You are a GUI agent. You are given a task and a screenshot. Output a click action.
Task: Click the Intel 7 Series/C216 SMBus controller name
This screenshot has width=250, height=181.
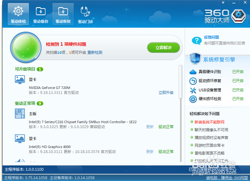pos(83,122)
